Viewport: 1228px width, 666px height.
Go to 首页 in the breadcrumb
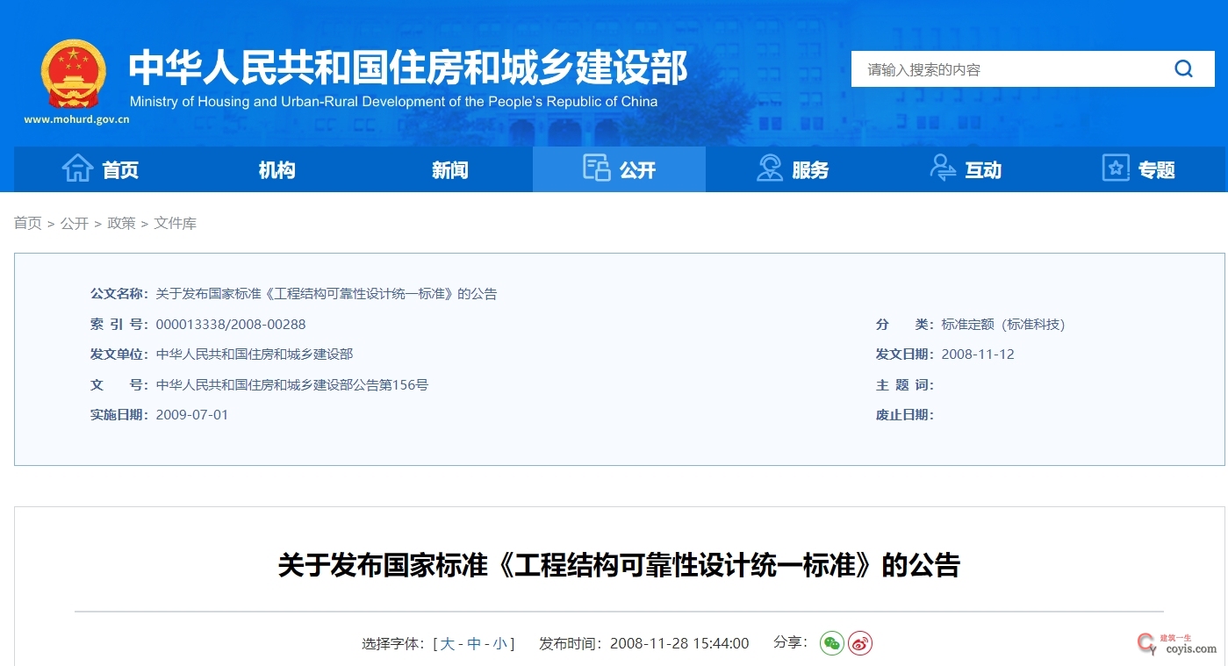click(28, 223)
